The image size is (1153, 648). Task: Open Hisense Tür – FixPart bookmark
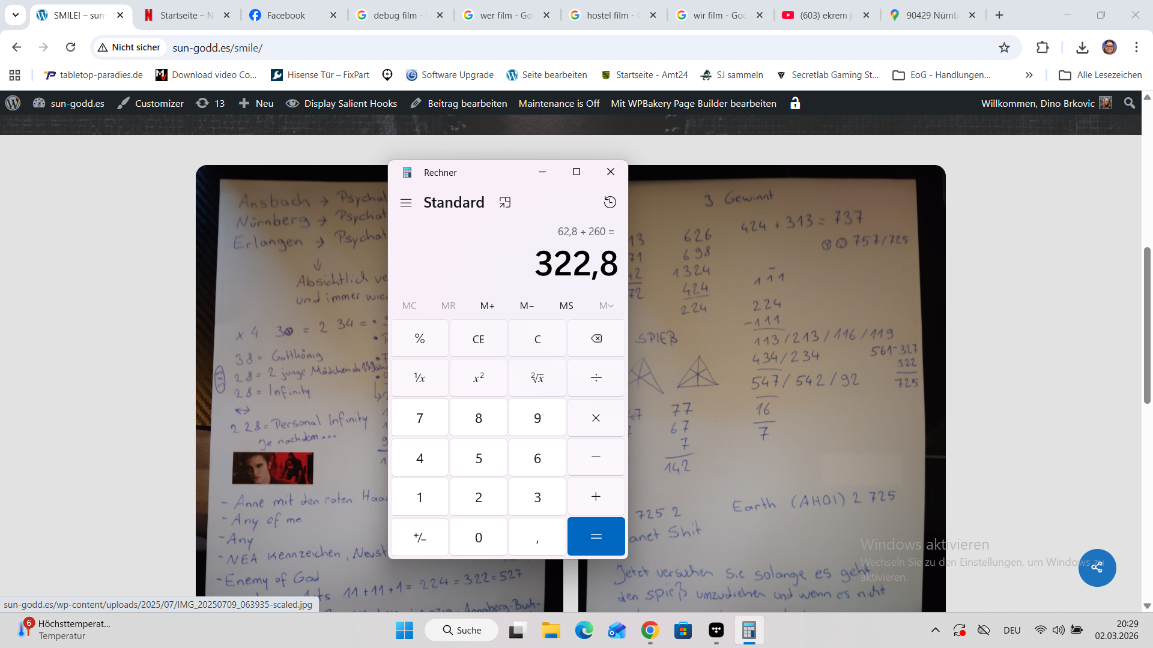(x=320, y=75)
